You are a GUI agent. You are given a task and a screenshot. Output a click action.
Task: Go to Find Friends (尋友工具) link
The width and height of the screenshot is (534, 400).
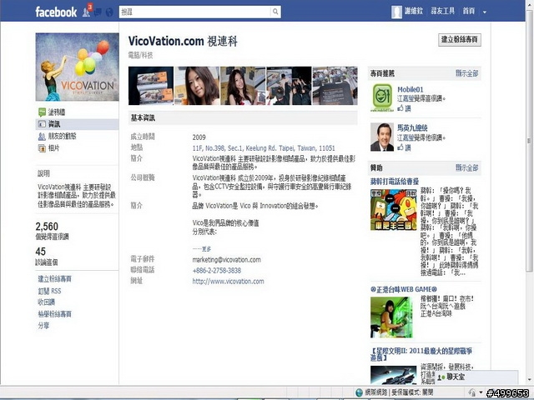(x=442, y=11)
